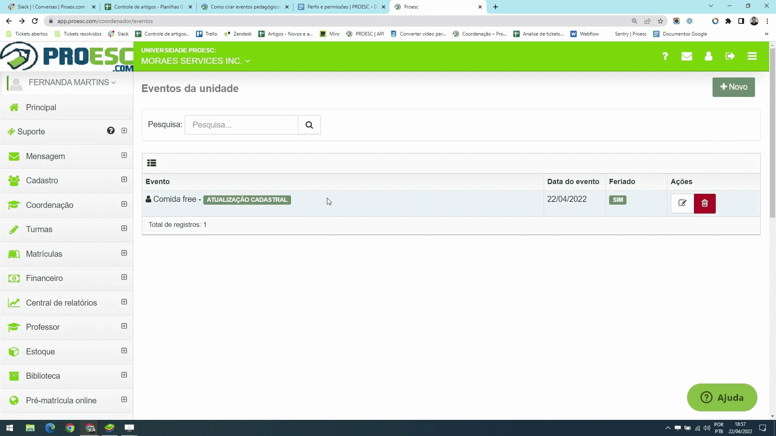Expand the Coordenação menu item
This screenshot has width=776, height=436.
click(124, 204)
